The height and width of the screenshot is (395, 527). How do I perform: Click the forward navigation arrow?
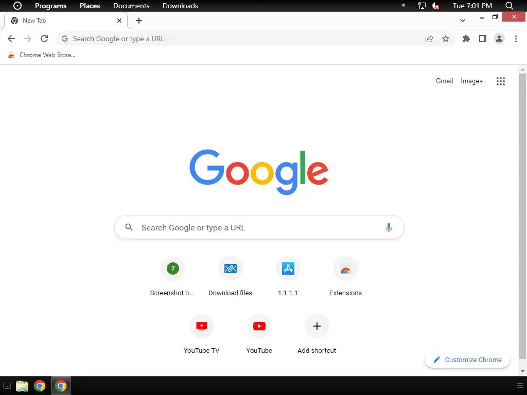click(28, 39)
